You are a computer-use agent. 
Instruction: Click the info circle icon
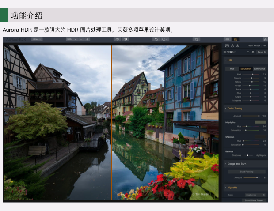click(x=237, y=46)
